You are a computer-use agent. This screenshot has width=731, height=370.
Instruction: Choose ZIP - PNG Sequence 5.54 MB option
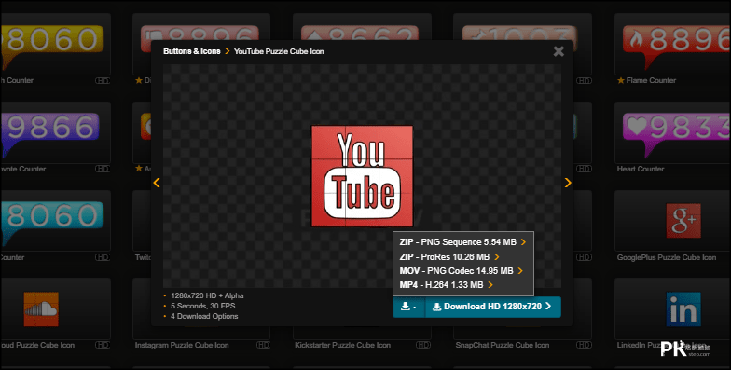pos(462,242)
